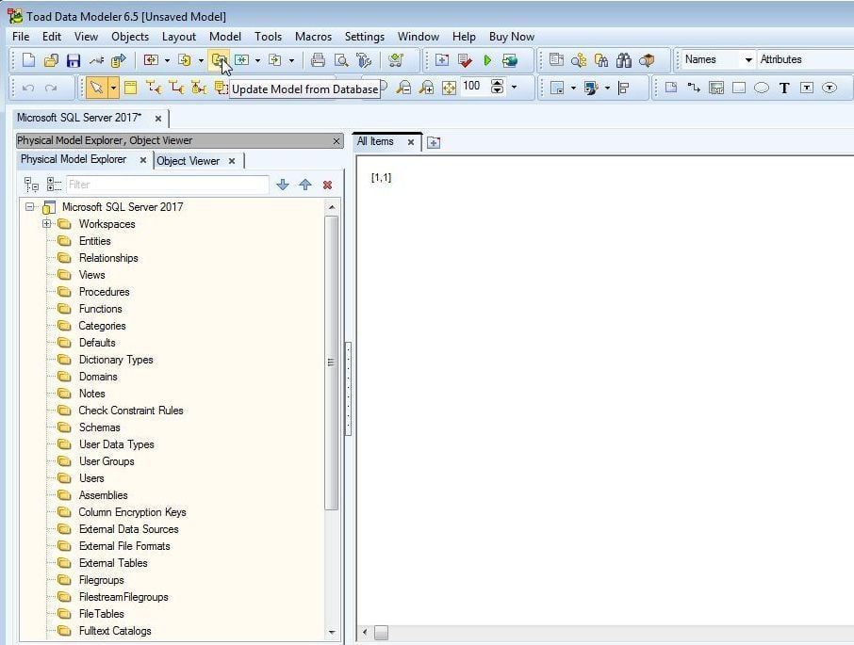Select the Entity tool icon
854x645 pixels.
131,88
